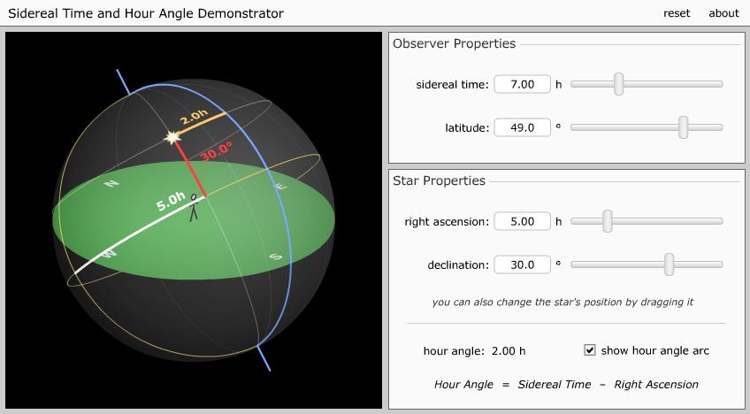This screenshot has height=414, width=750.
Task: Click the Hour Angle formula text
Action: click(x=566, y=384)
